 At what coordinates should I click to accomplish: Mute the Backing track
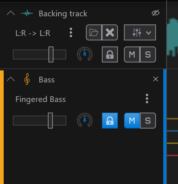coord(132,55)
